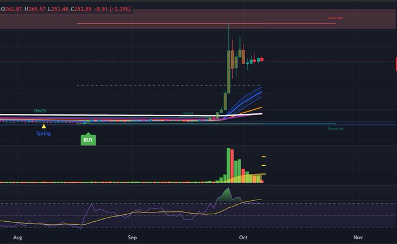Click the Oct label on time axis

[x=243, y=238]
